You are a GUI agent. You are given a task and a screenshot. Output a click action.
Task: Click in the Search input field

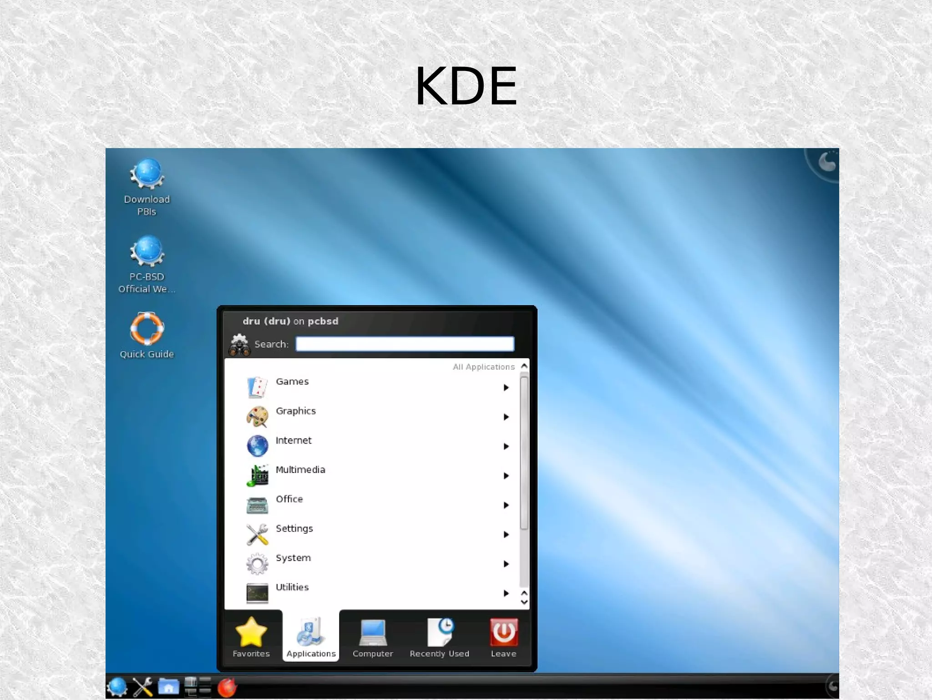tap(405, 344)
